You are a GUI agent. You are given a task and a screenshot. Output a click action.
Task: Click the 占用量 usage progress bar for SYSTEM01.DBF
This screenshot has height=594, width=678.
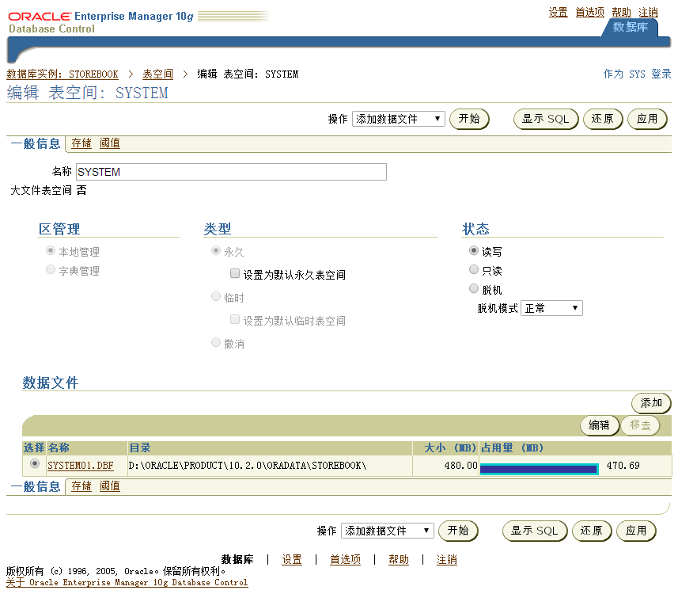[x=538, y=467]
